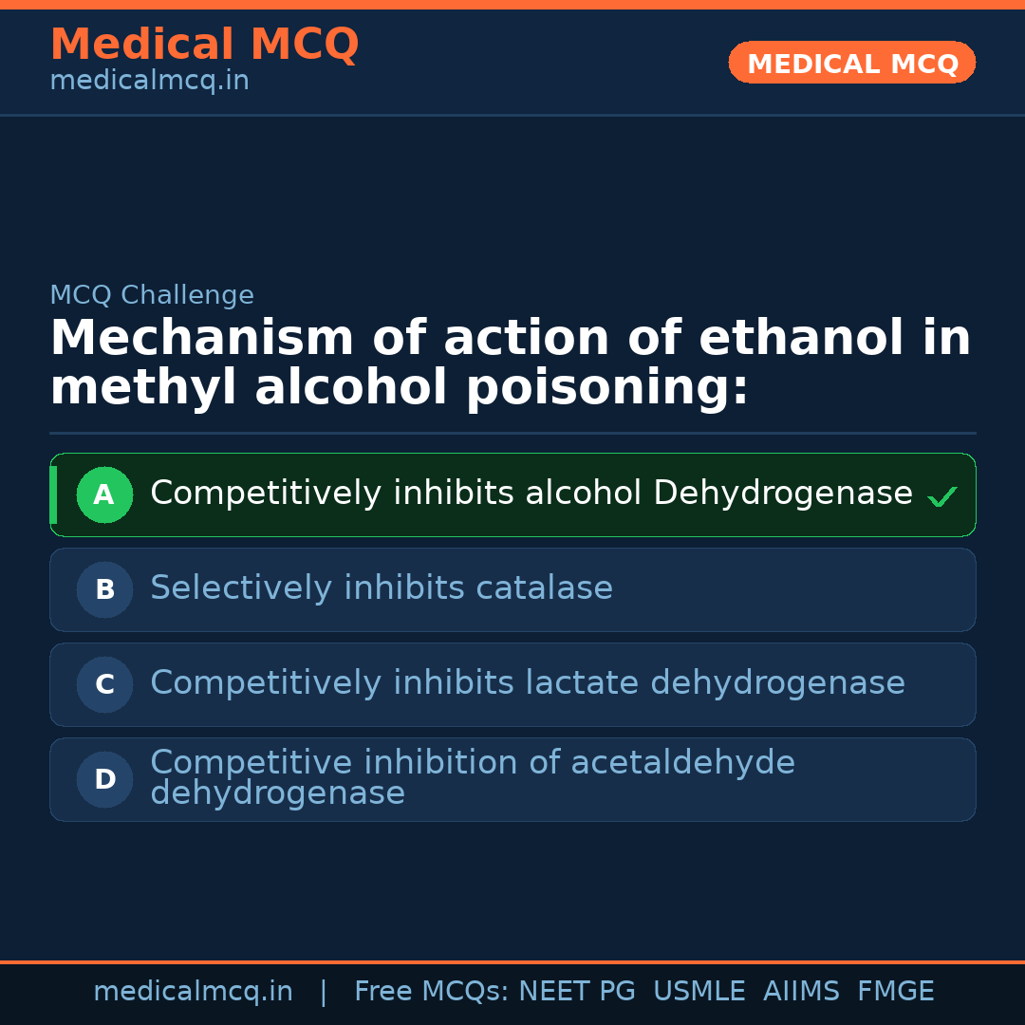Screen dimensions: 1025x1025
Task: Click the question text about ethanol mechanism
Action: click(510, 363)
